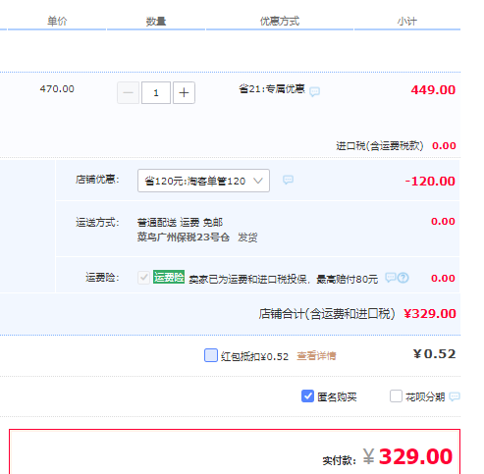The height and width of the screenshot is (474, 484).
Task: Click the 店铺优惠 dropdown chevron arrow
Action: point(258,181)
